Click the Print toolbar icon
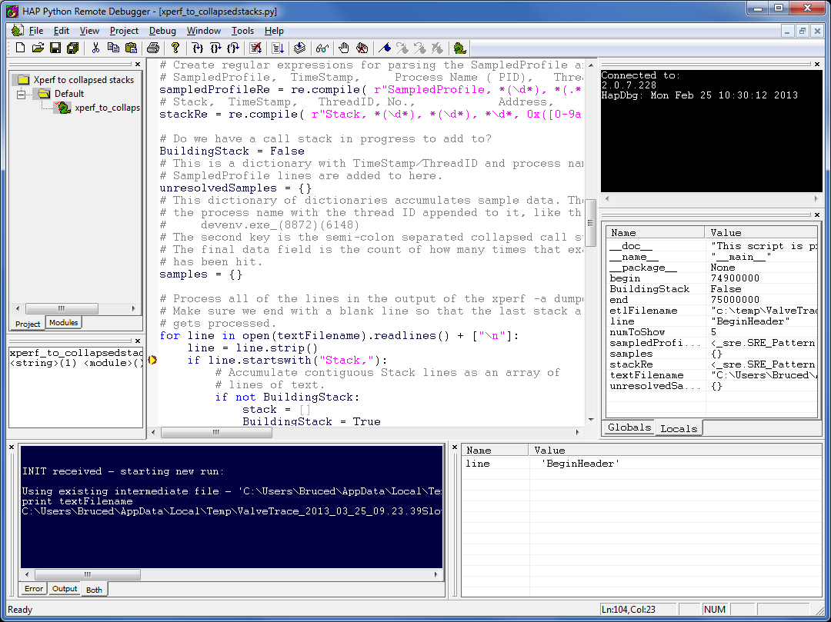This screenshot has width=831, height=622. [x=153, y=48]
